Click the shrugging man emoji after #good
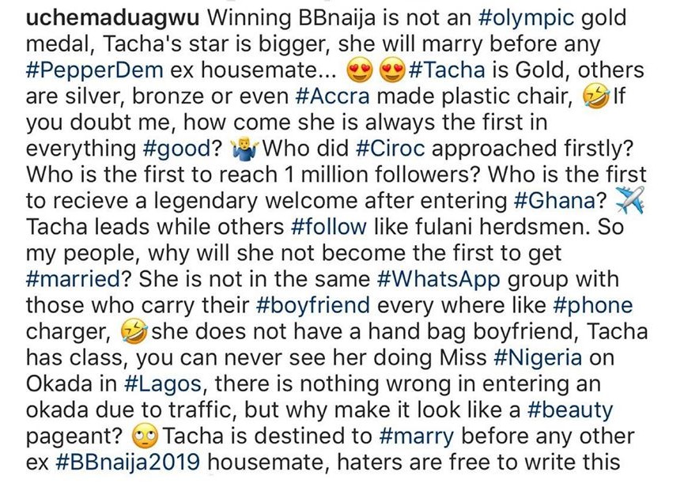 [x=259, y=151]
